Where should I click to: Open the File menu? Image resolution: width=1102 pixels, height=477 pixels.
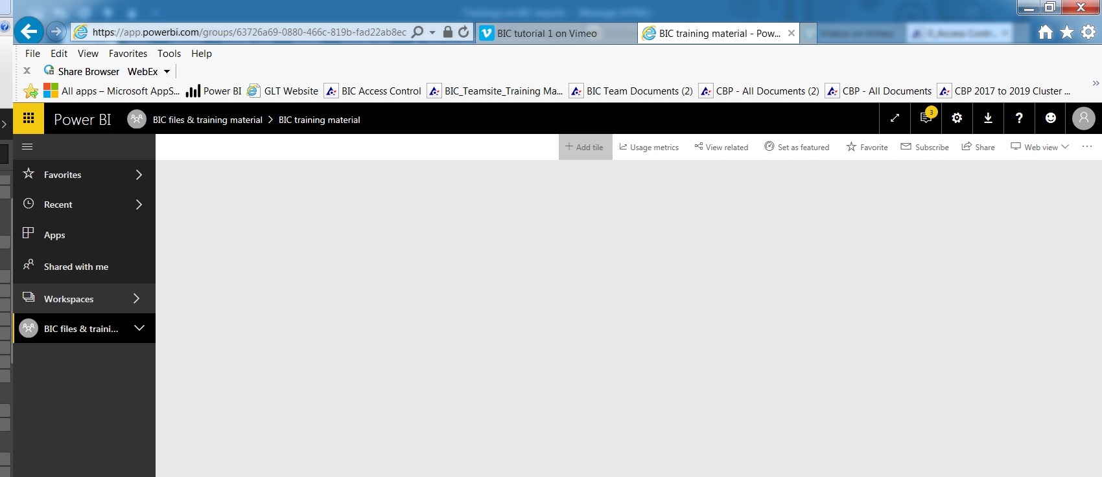(x=32, y=54)
